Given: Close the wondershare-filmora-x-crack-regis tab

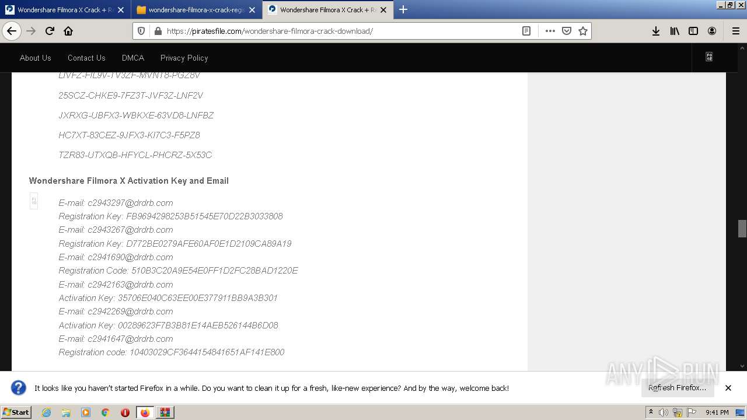Looking at the screenshot, I should tap(252, 10).
